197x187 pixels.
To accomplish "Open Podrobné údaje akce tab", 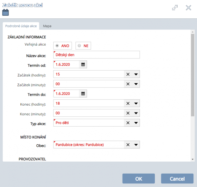I will click(21, 26).
